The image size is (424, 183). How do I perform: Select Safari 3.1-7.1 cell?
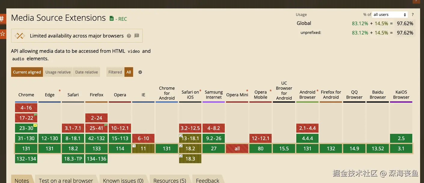coord(73,128)
